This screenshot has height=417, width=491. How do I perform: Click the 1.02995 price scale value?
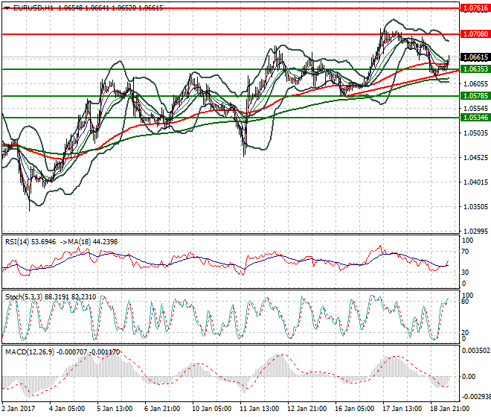coord(475,231)
